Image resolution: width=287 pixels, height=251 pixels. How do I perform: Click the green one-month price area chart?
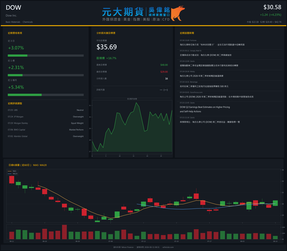132,128
